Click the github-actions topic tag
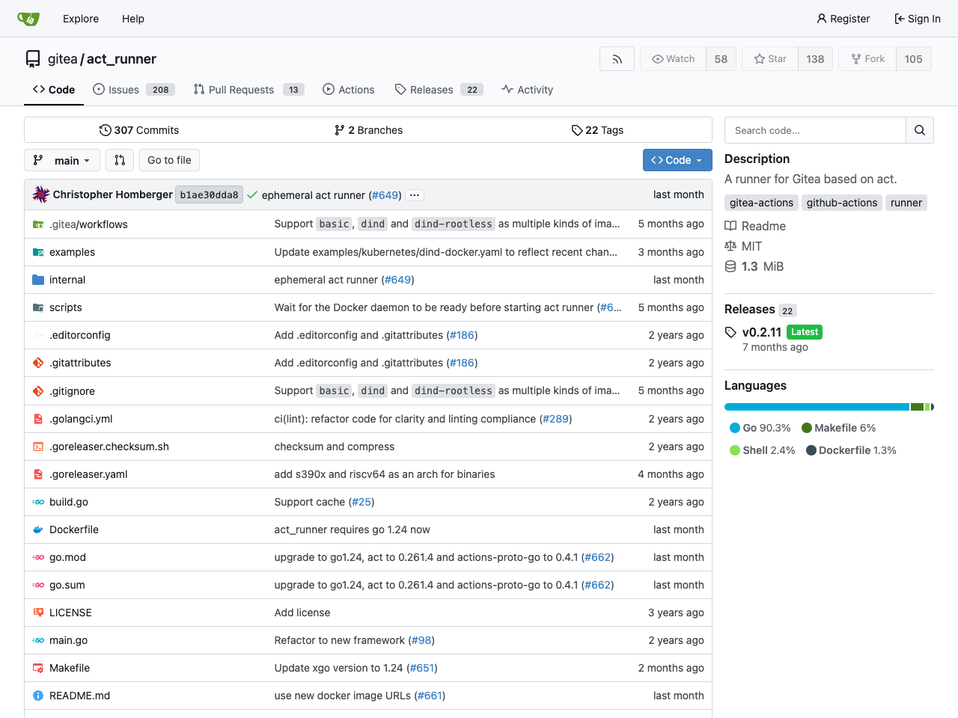This screenshot has width=958, height=718. 842,203
